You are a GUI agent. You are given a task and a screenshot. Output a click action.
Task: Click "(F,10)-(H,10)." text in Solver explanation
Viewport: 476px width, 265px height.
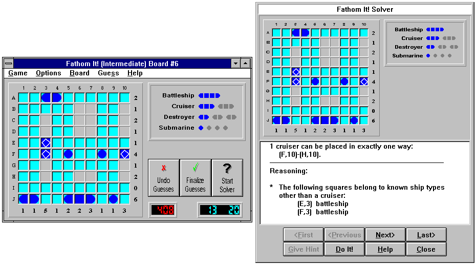pos(299,154)
